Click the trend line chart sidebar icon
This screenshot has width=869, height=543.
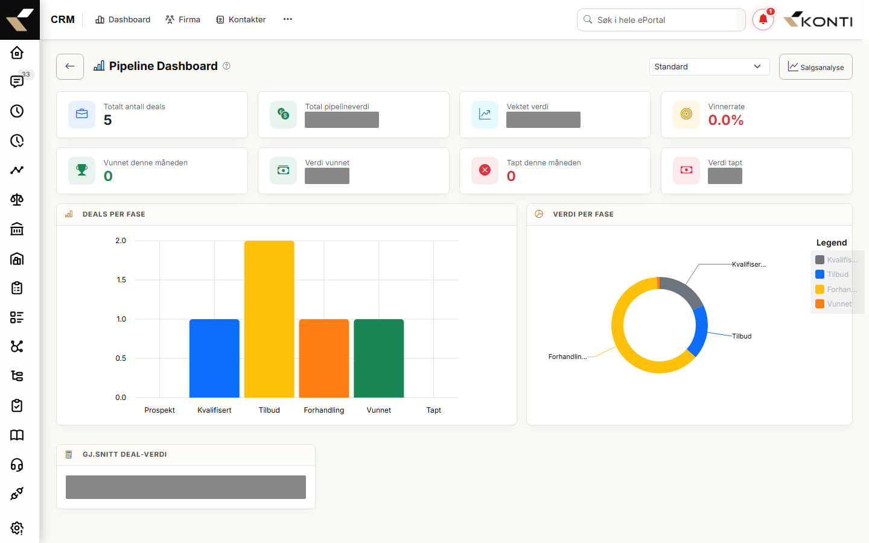pyautogui.click(x=17, y=170)
